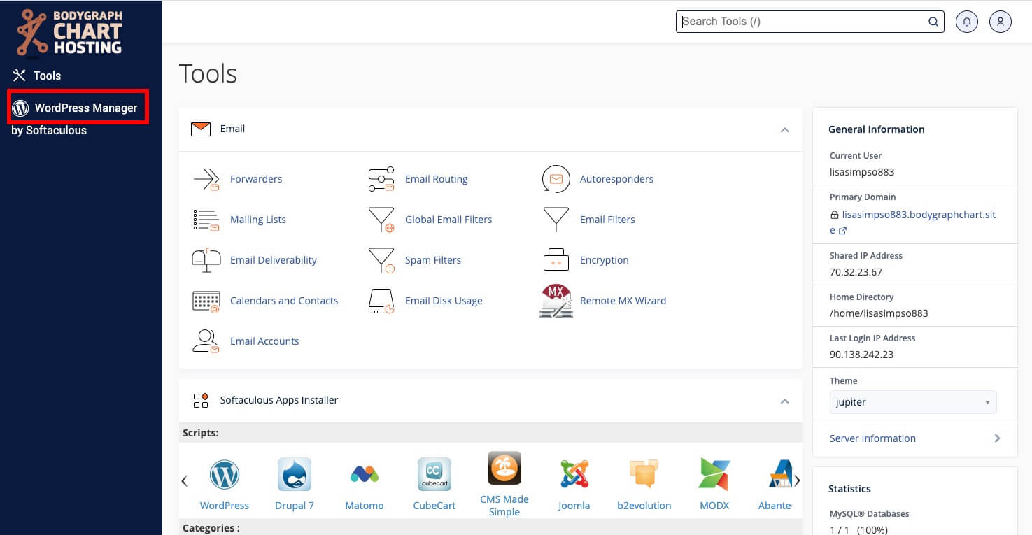Click the Mailing Lists icon
The width and height of the screenshot is (1032, 535).
pyautogui.click(x=206, y=220)
